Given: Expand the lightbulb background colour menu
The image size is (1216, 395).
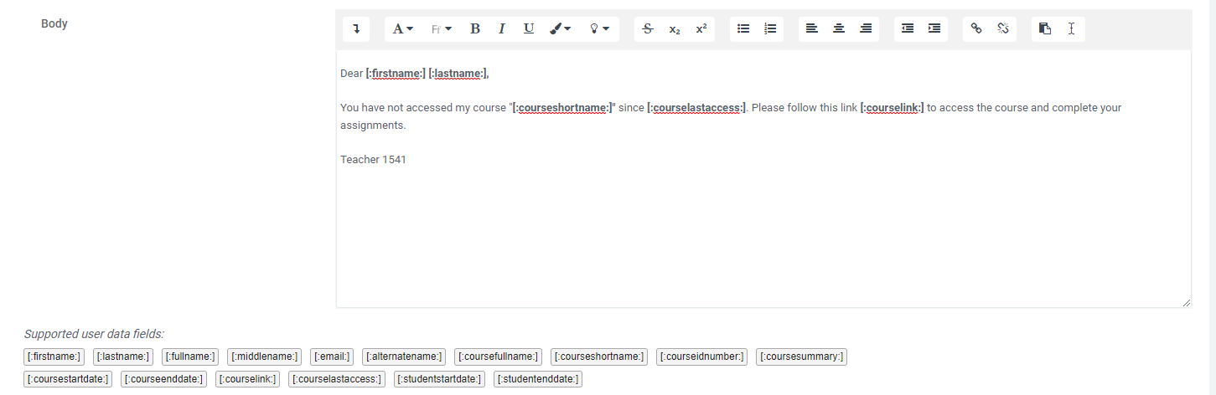Looking at the screenshot, I should pos(598,29).
